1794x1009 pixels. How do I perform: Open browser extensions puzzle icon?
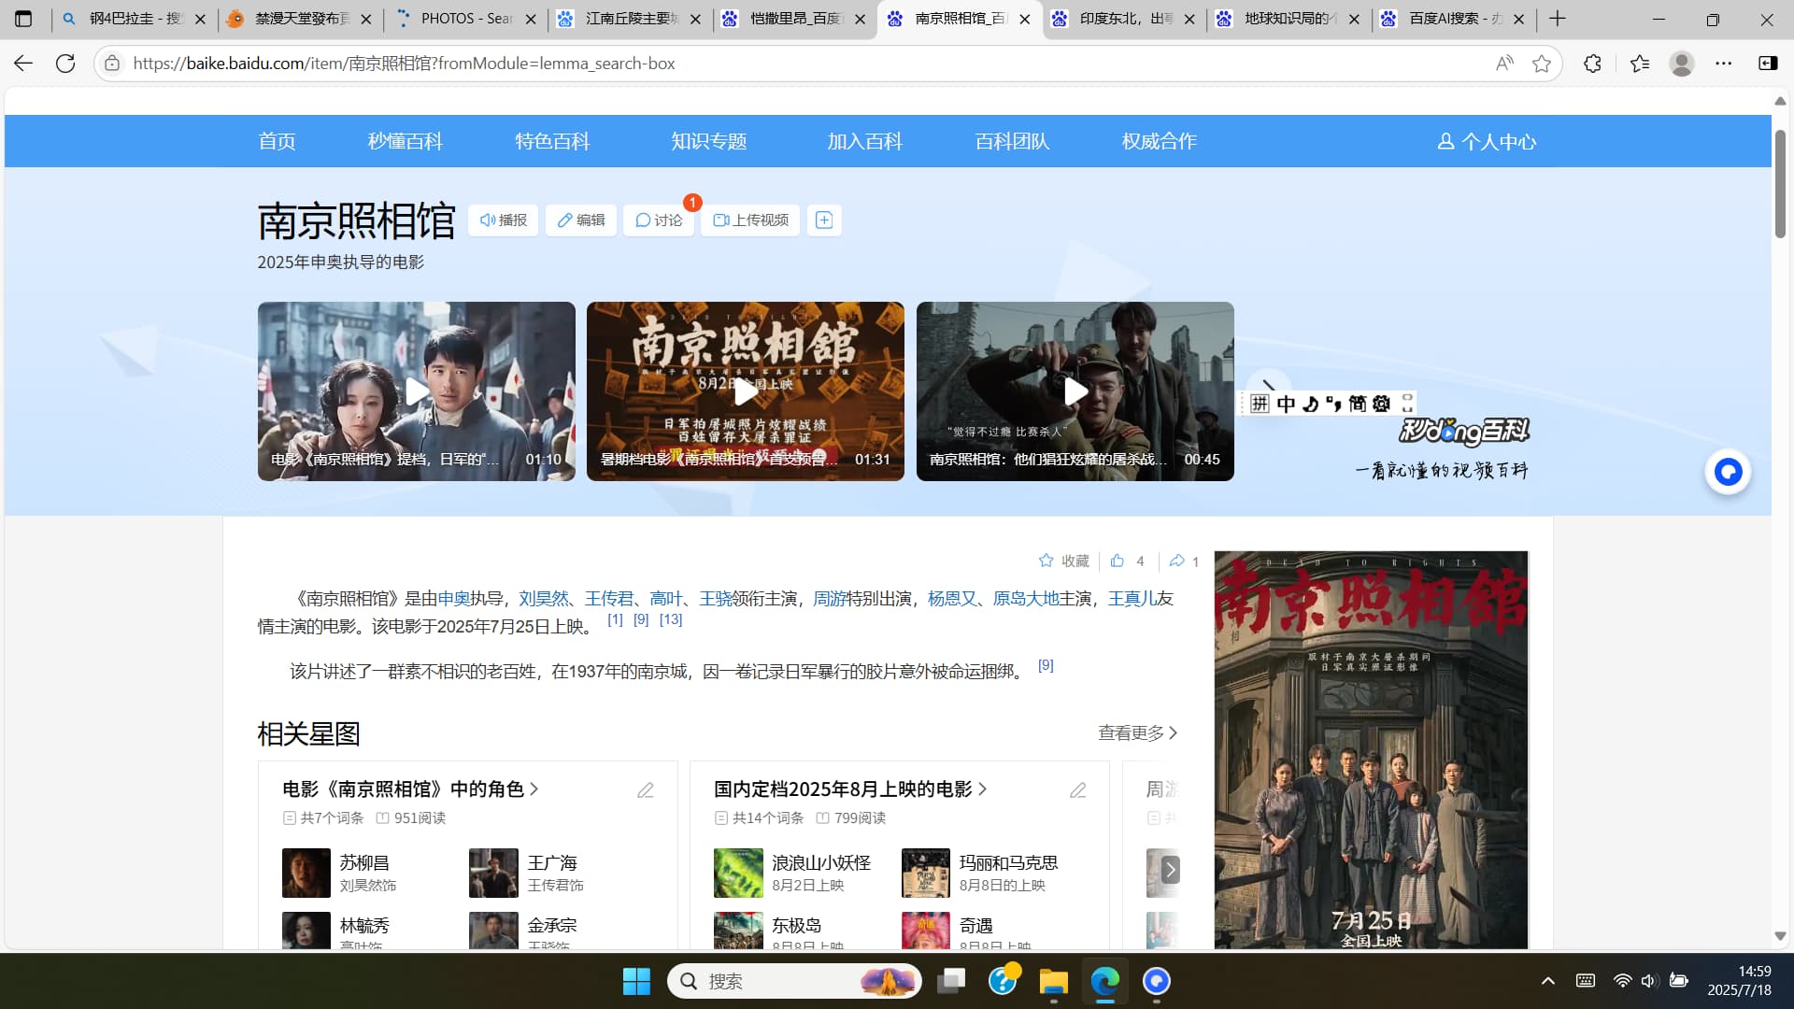[1593, 64]
